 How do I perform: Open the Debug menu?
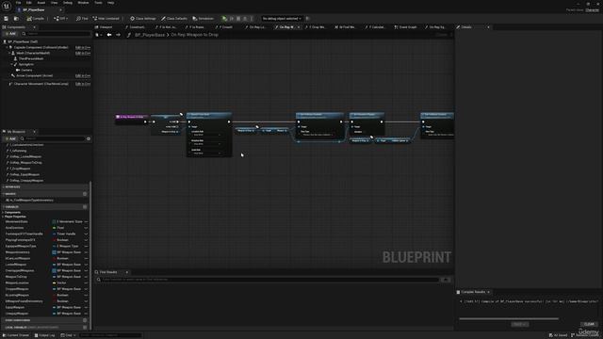(x=68, y=3)
